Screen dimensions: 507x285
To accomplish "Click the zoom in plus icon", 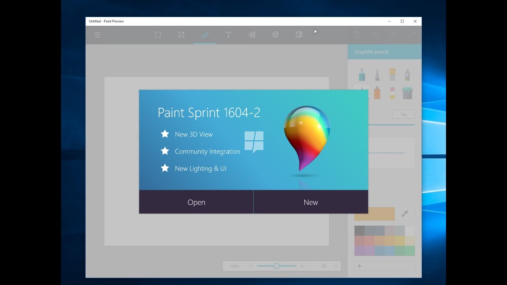I will click(x=302, y=266).
